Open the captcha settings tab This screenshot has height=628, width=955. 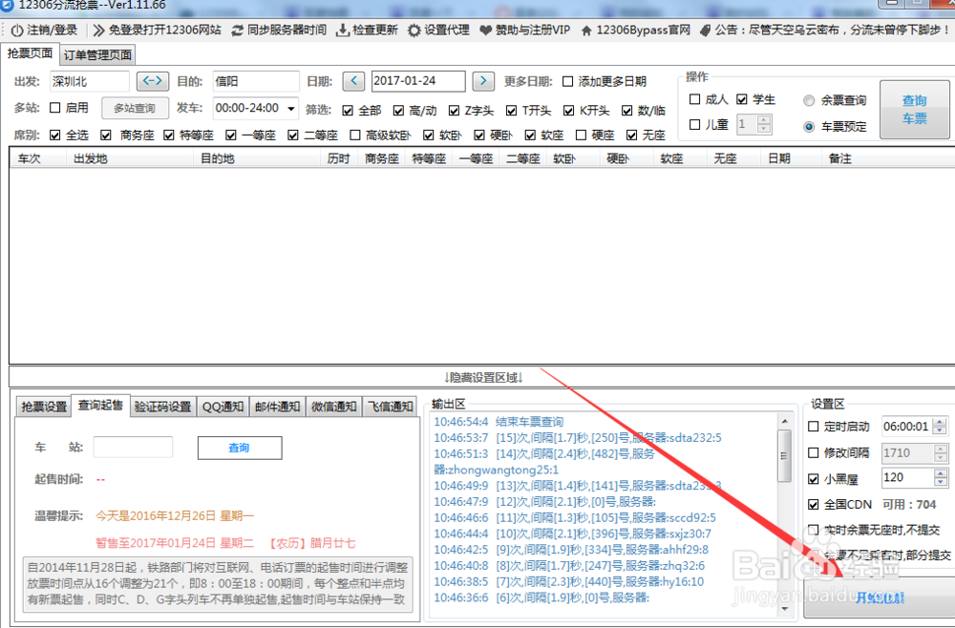point(162,407)
